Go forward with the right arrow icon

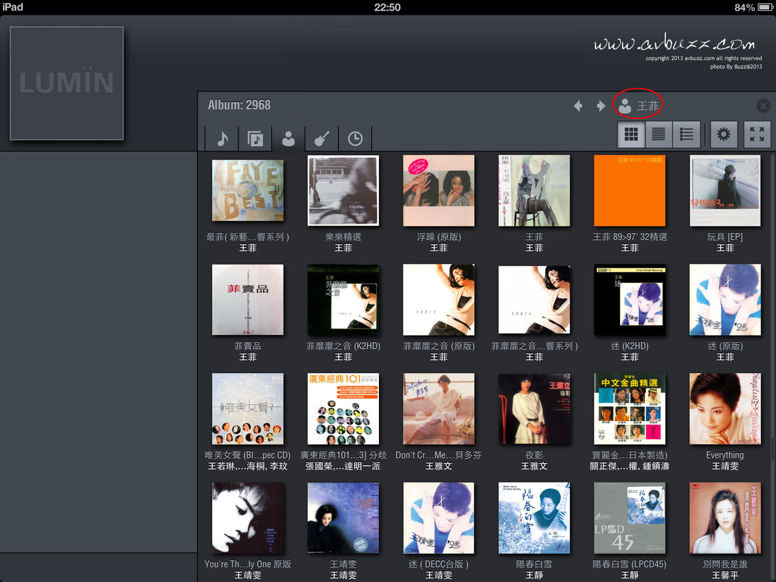[x=601, y=106]
